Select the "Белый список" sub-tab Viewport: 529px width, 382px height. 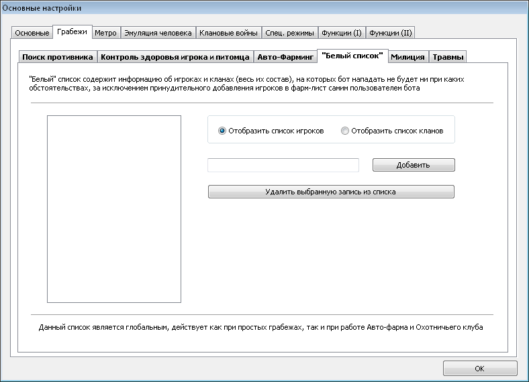click(352, 56)
